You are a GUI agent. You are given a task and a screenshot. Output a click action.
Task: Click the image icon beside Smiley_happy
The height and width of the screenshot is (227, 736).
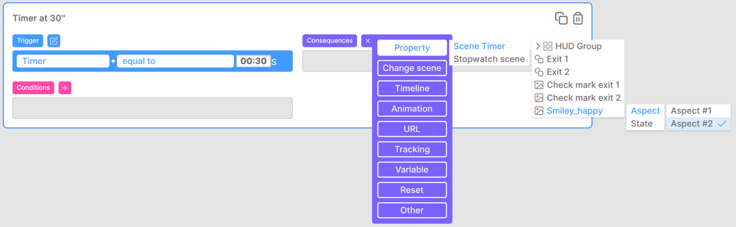pyautogui.click(x=539, y=111)
